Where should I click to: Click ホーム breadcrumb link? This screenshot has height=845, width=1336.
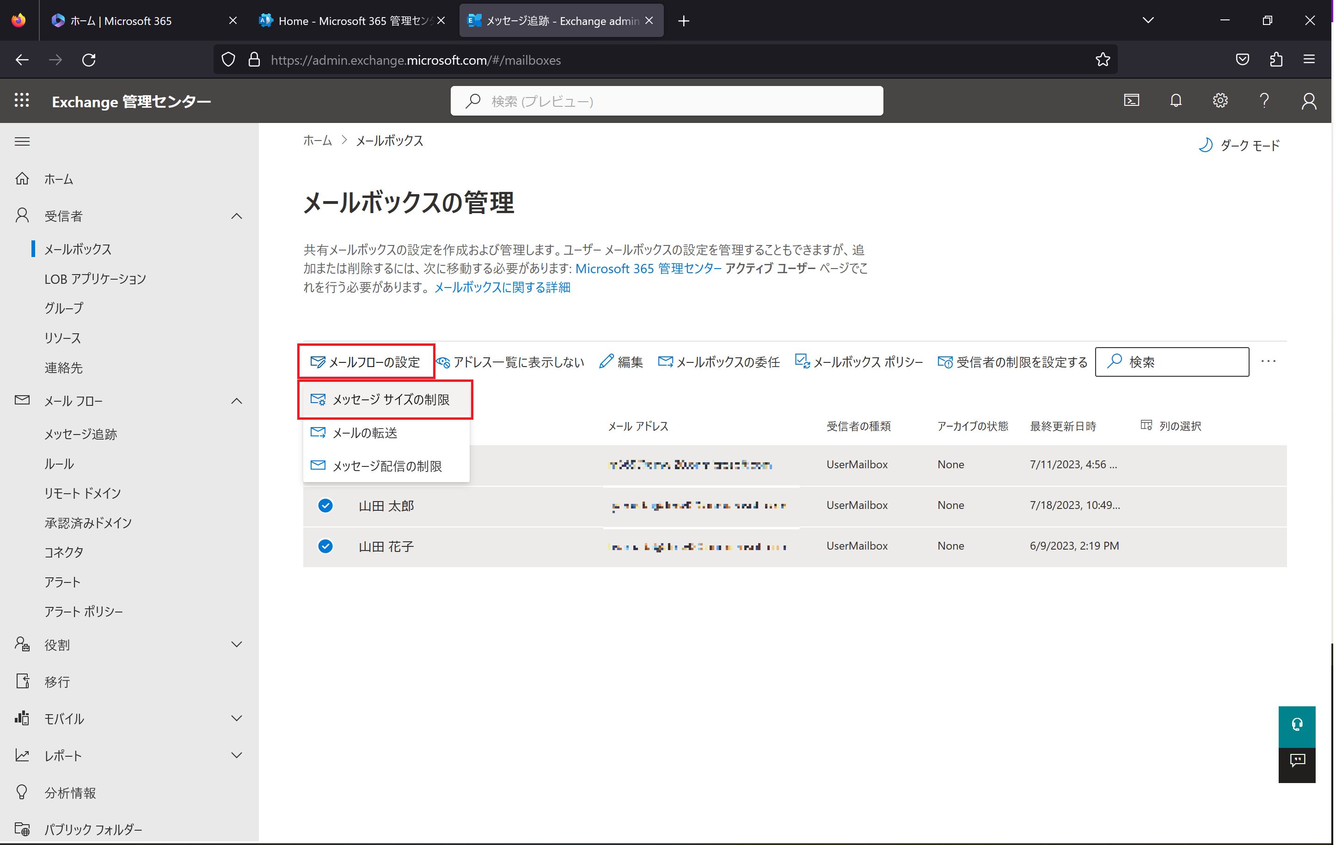tap(317, 141)
